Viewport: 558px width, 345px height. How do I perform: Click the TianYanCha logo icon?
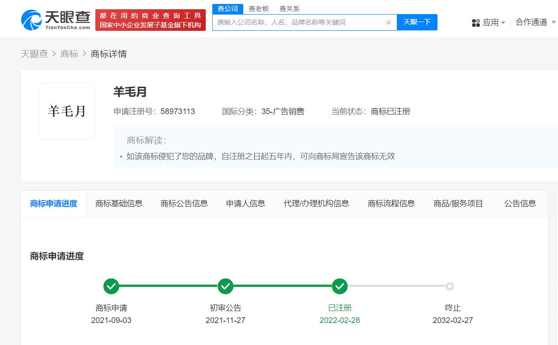click(32, 20)
